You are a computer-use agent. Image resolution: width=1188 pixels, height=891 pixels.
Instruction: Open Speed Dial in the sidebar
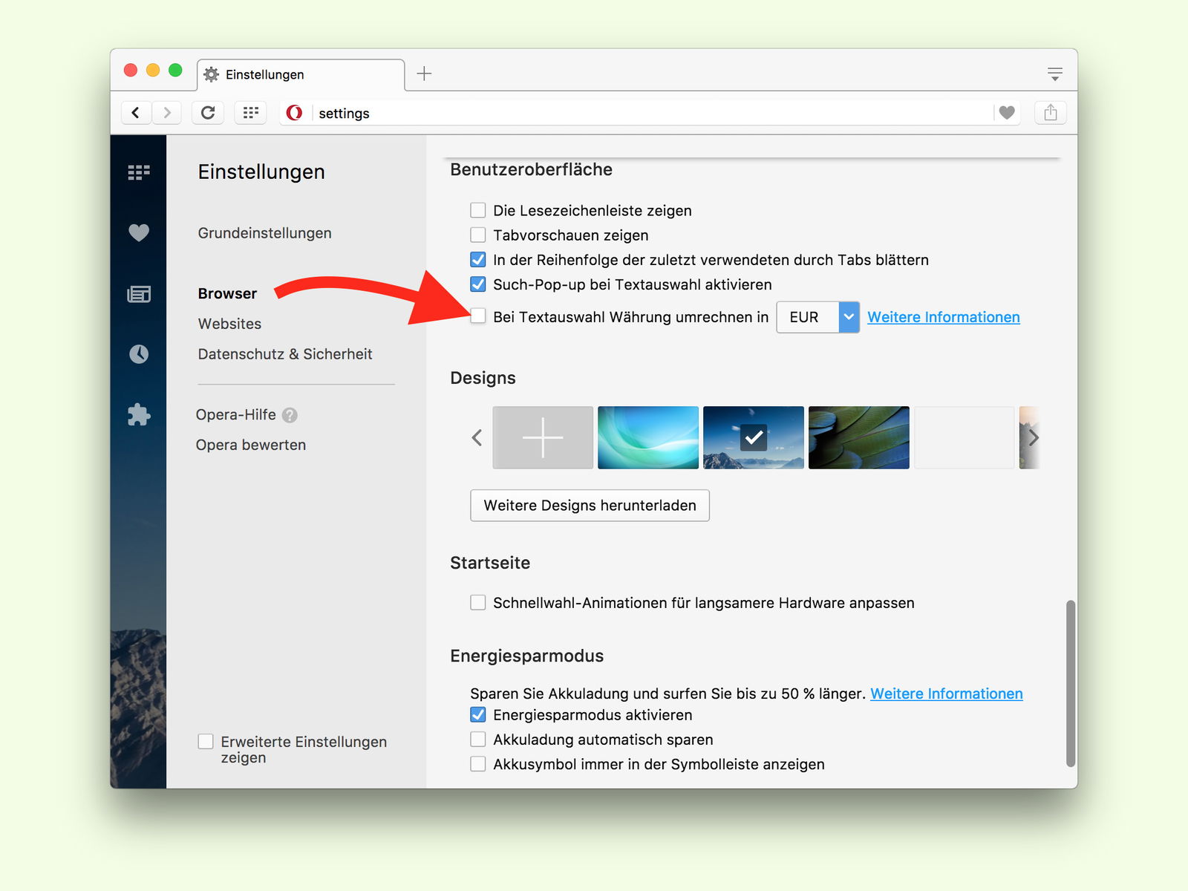click(x=139, y=172)
